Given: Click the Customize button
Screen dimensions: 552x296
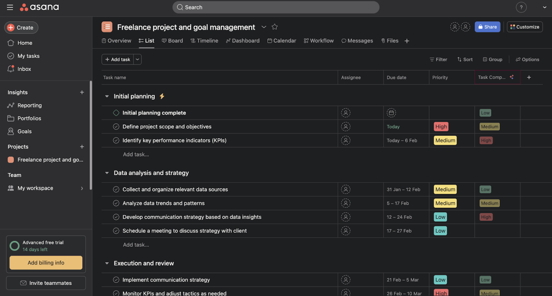Looking at the screenshot, I should pos(525,27).
